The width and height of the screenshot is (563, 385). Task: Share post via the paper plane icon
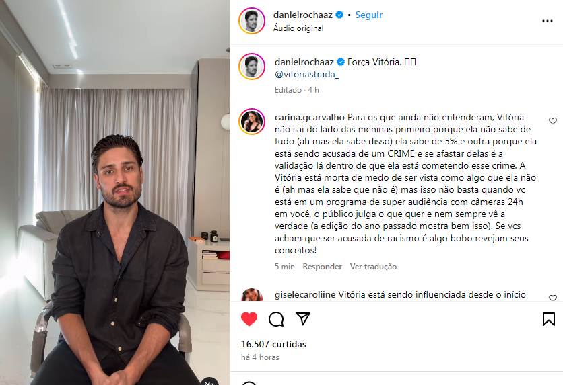(302, 318)
